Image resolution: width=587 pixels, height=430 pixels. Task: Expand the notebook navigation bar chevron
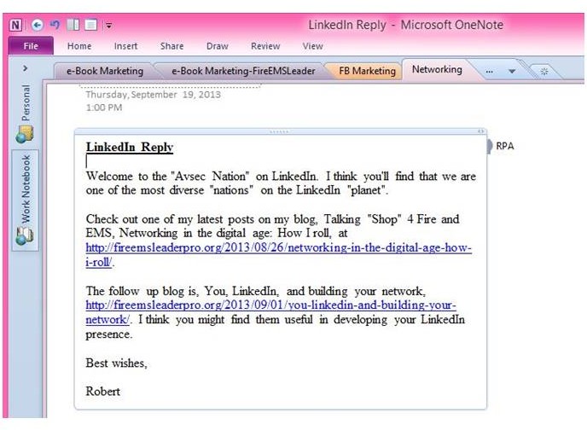(x=25, y=68)
